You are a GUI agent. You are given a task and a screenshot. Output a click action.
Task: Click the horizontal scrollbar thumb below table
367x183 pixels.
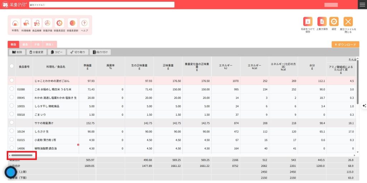tap(22, 155)
